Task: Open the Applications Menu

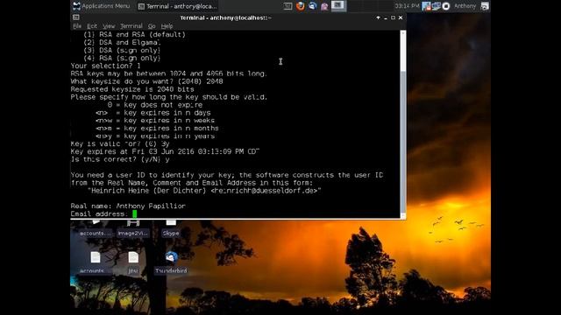Action: (102, 6)
